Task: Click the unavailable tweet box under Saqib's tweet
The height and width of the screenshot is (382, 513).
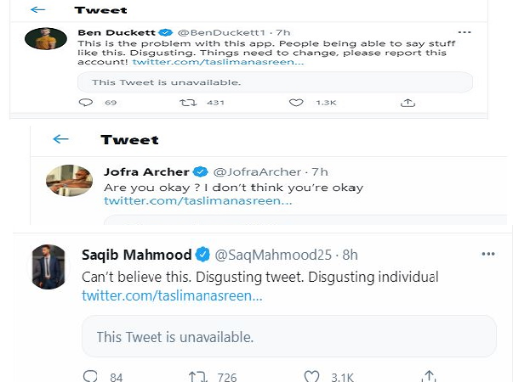Action: click(288, 336)
